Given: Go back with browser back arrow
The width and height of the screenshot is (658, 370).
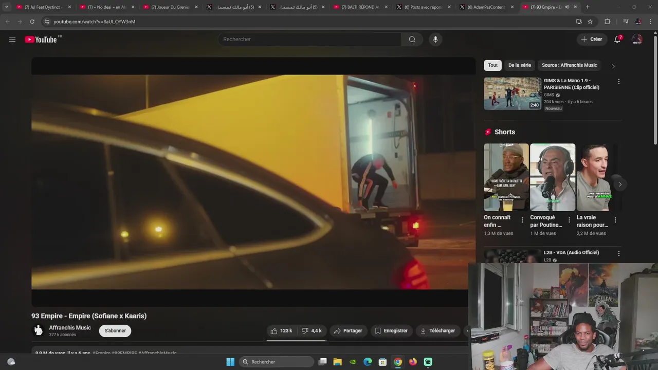Looking at the screenshot, I should (x=7, y=22).
